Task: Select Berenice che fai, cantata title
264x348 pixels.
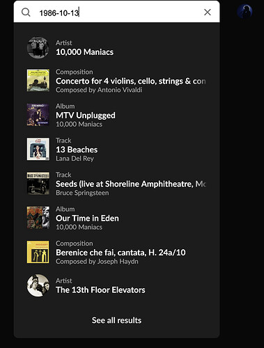Action: (121, 253)
